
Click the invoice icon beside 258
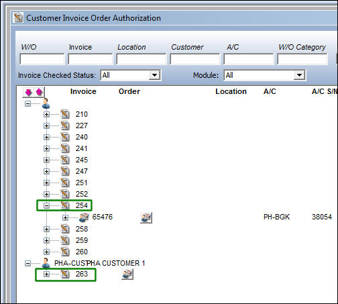click(65, 229)
